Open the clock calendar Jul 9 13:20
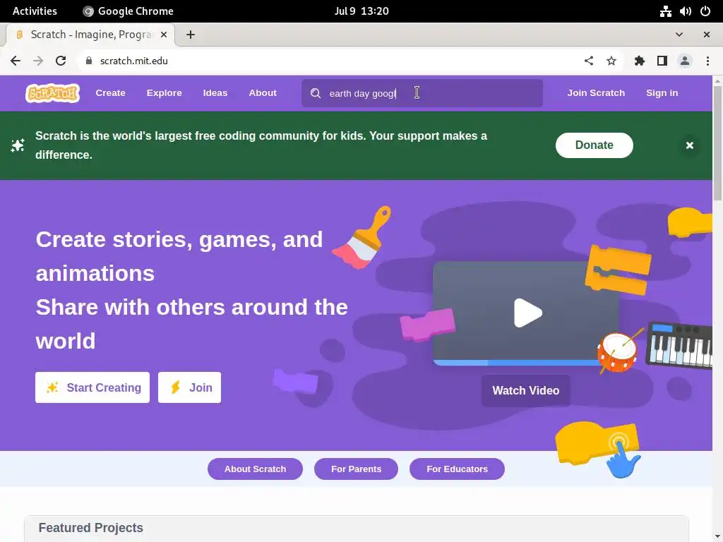 361,11
